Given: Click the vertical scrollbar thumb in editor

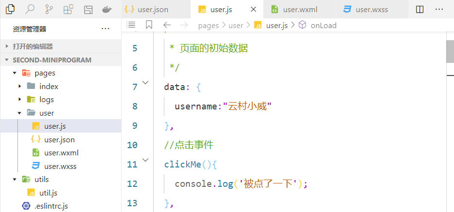Looking at the screenshot, I should [450, 51].
